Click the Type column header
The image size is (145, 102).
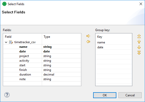(61, 37)
